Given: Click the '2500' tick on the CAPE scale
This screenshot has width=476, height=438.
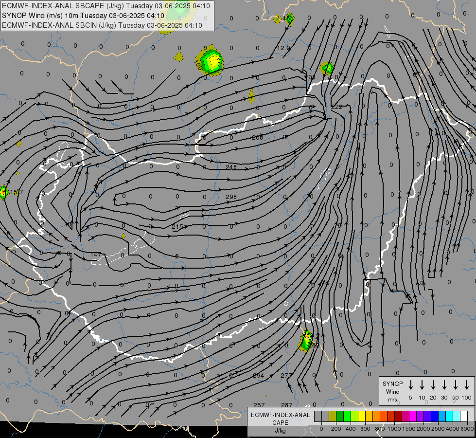Looking at the screenshot, I should (x=439, y=429).
